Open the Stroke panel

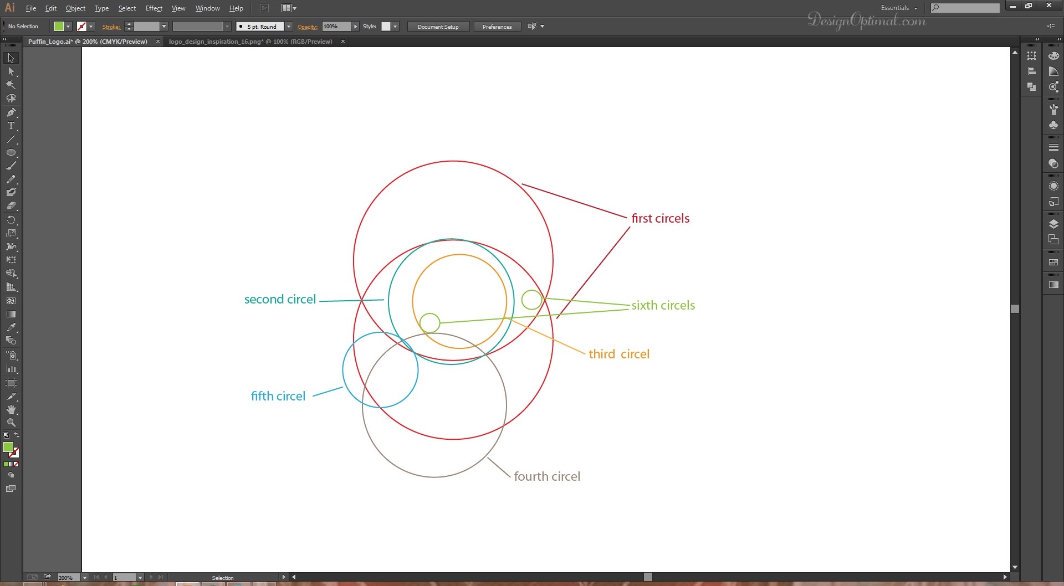click(1053, 148)
